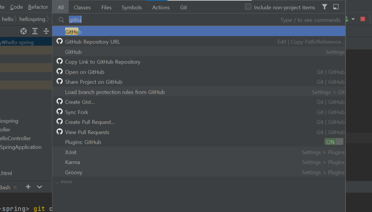Select the Karma plugin result
Viewport: 372px width, 212px height.
[x=199, y=162]
